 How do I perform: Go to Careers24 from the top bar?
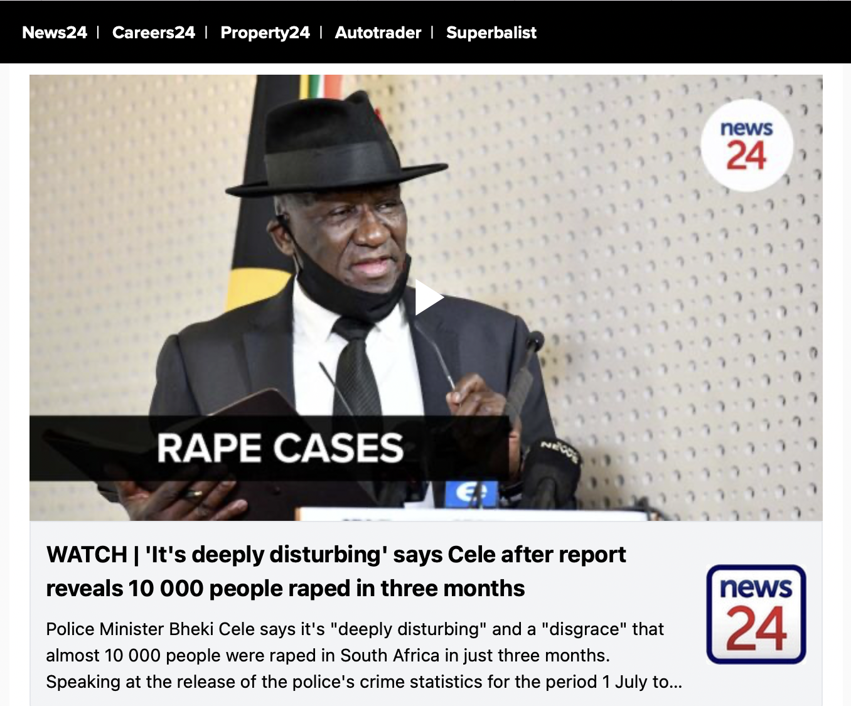(x=154, y=33)
